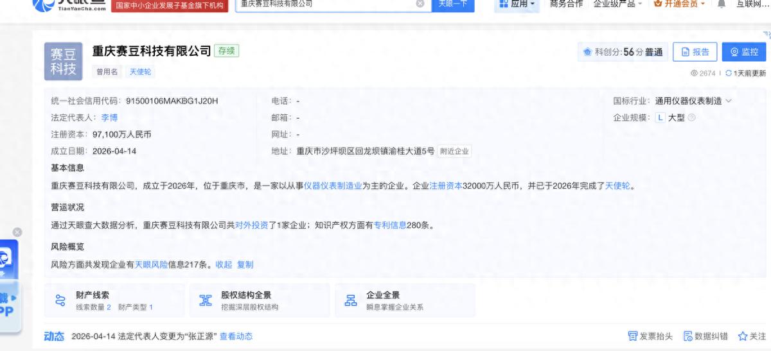The width and height of the screenshot is (771, 351).
Task: Open the 企业全景 card
Action: 405,300
